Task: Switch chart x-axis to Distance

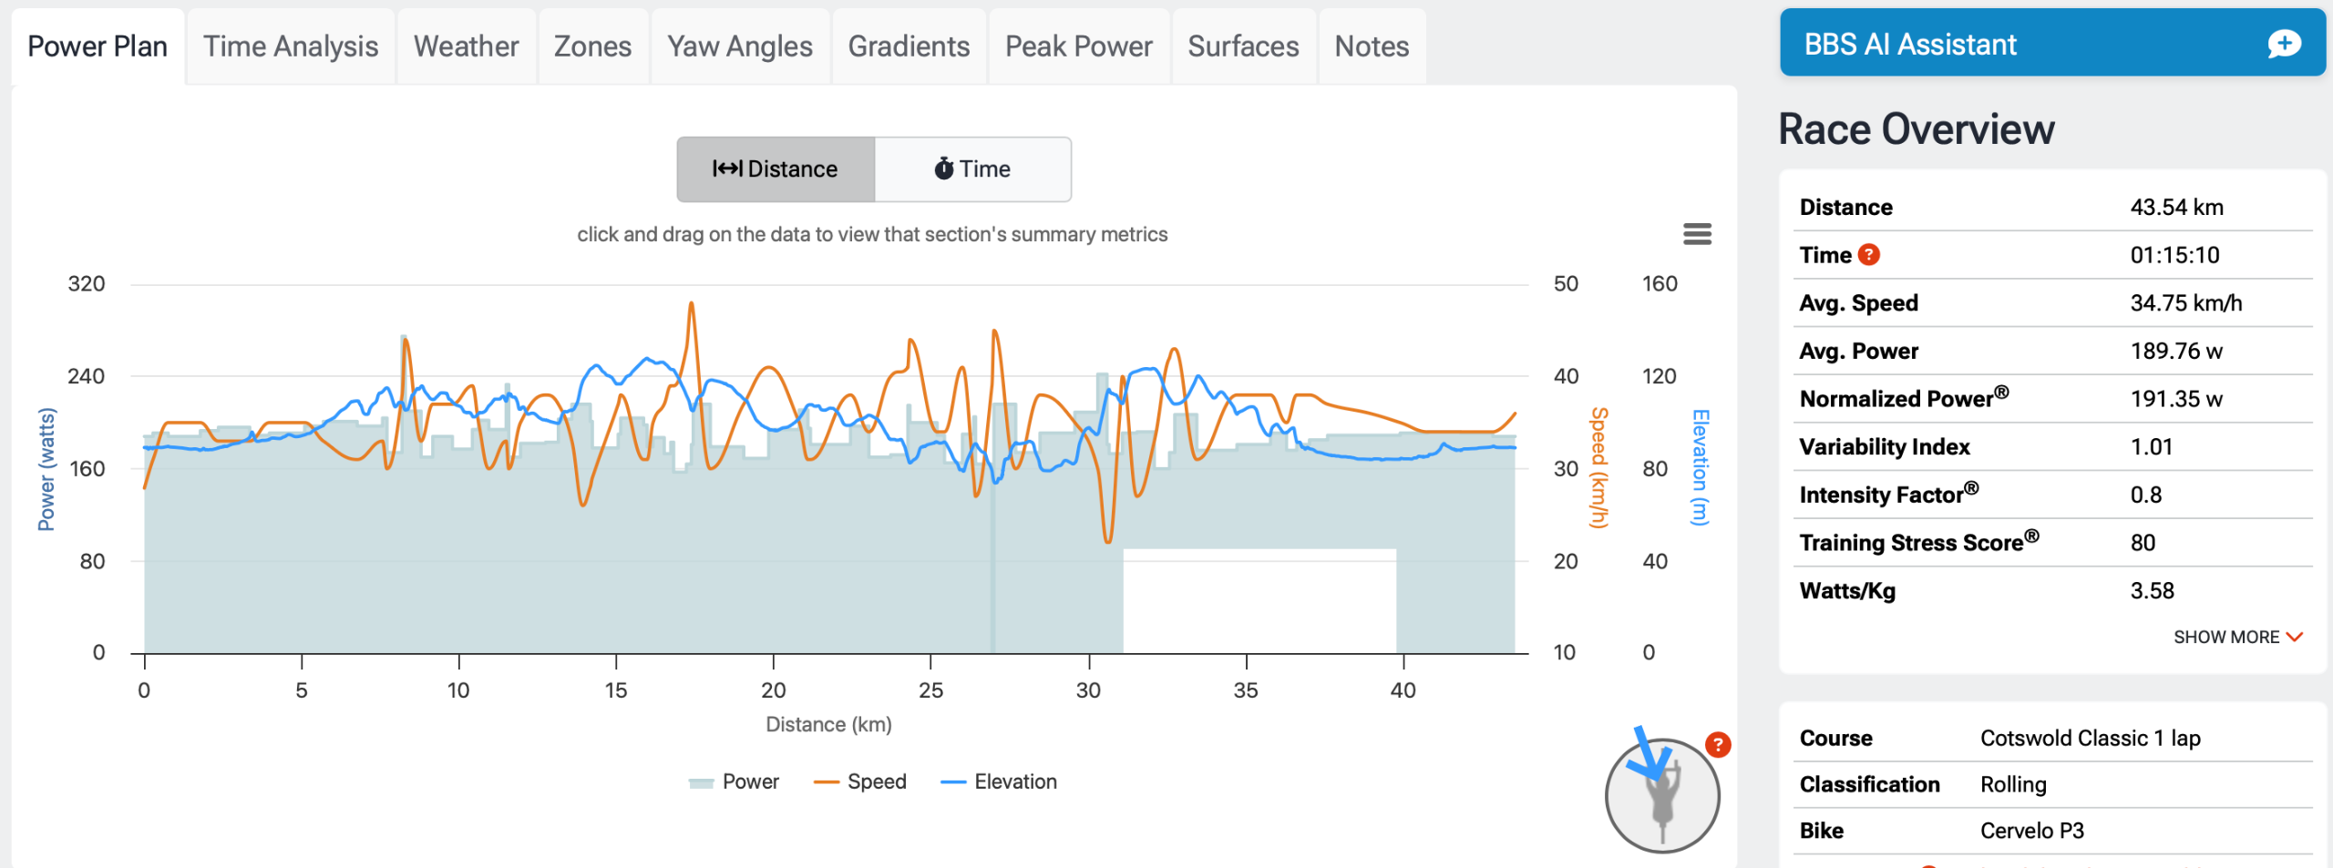Action: (x=776, y=169)
